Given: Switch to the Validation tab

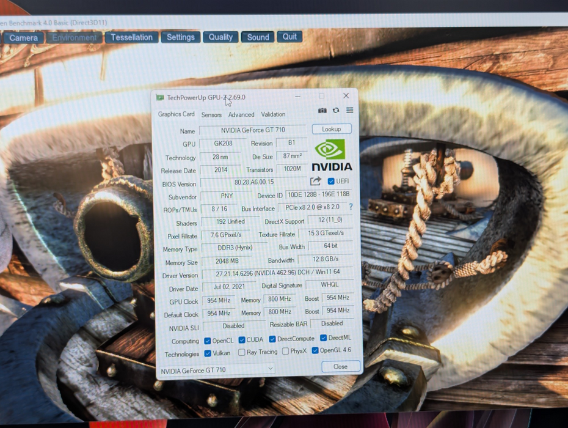Looking at the screenshot, I should [273, 114].
